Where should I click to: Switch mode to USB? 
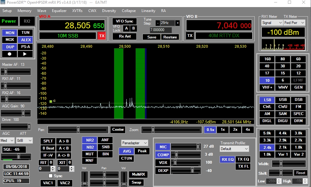283,100
